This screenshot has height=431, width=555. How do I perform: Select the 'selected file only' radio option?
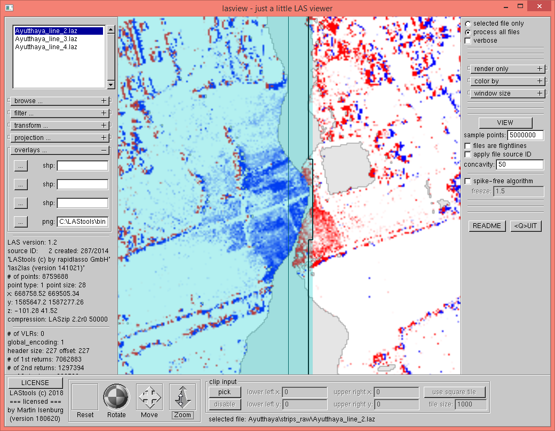coord(468,23)
